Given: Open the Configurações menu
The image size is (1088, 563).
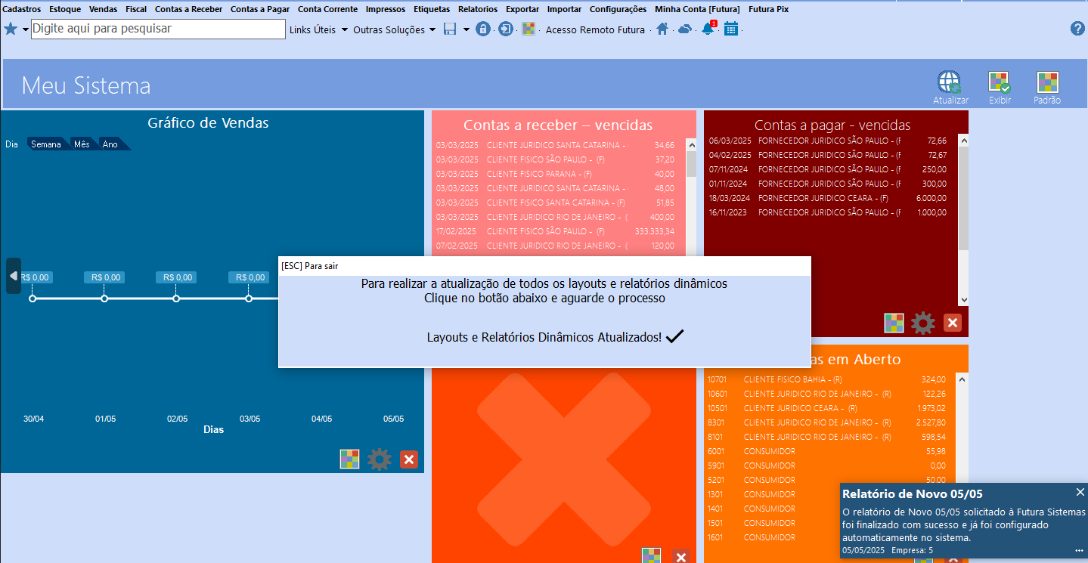Looking at the screenshot, I should coord(618,9).
